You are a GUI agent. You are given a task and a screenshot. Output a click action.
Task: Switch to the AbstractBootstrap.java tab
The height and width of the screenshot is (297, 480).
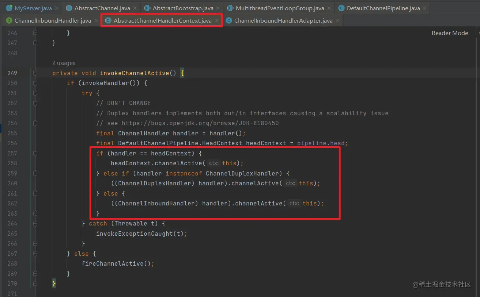pos(183,8)
